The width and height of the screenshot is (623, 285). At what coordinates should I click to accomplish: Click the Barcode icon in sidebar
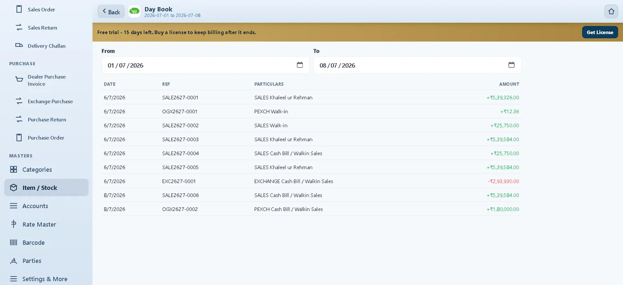point(14,242)
